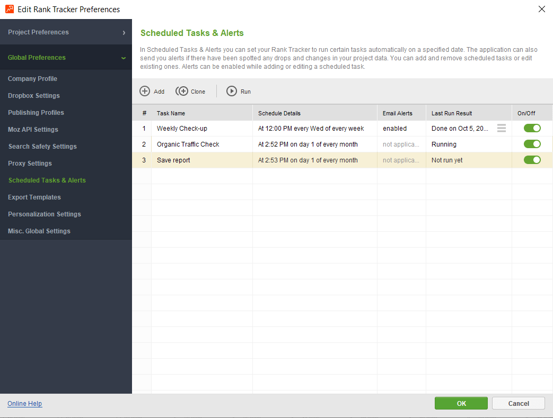Expand the Project Preferences section
This screenshot has width=553, height=418.
[x=66, y=32]
